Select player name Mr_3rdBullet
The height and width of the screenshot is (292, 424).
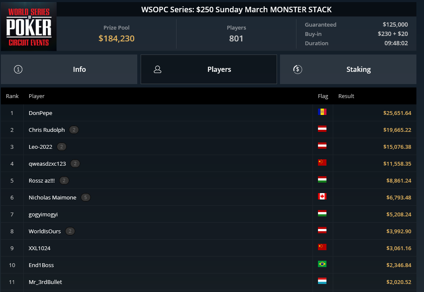coord(45,282)
